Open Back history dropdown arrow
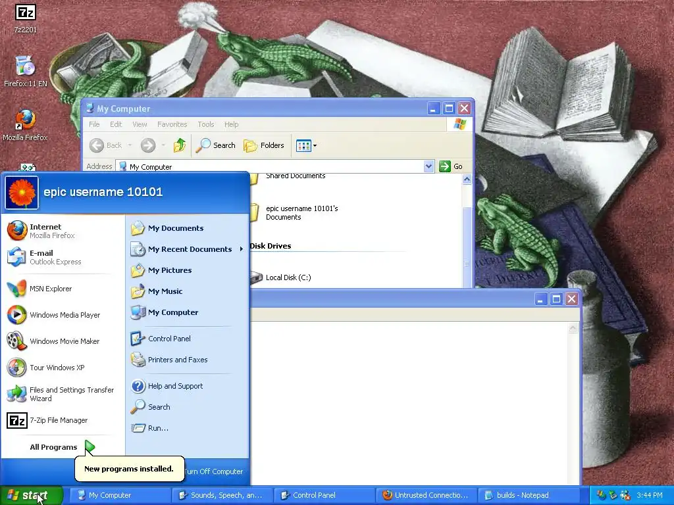This screenshot has width=674, height=505. click(x=130, y=145)
